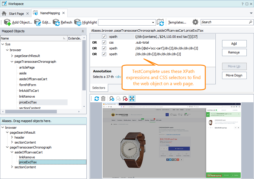The image size is (254, 179).
Task: Click the map icon beside Templates
Action: (x=160, y=22)
